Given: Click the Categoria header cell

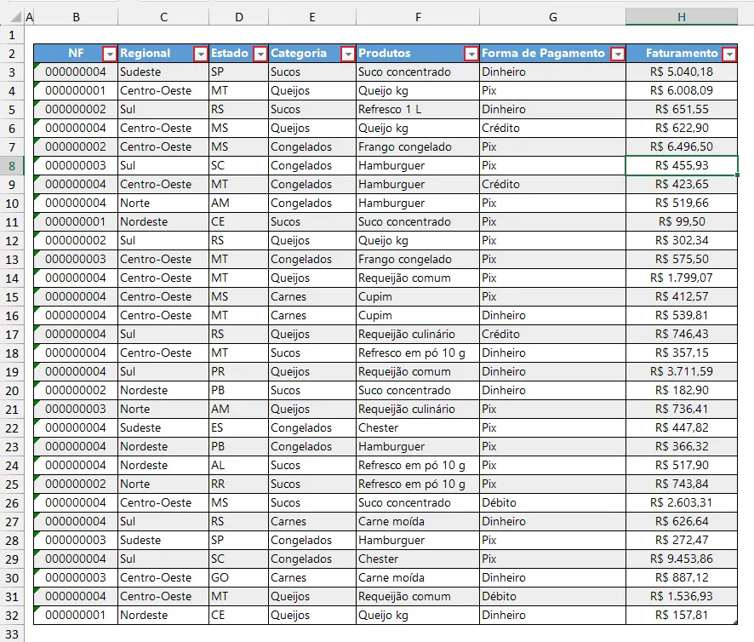Looking at the screenshot, I should point(312,54).
